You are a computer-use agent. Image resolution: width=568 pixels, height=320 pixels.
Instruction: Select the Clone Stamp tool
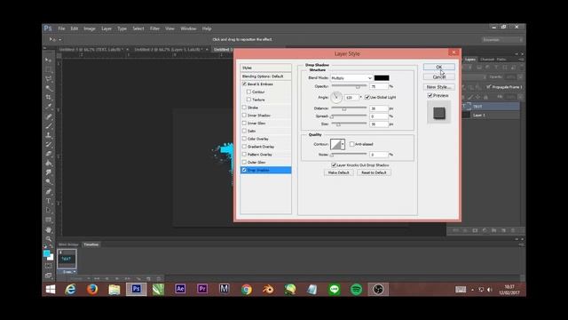click(48, 135)
